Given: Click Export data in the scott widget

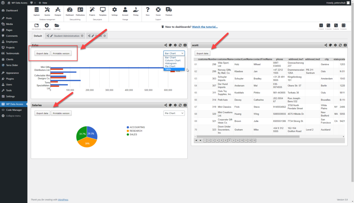Looking at the screenshot, I should coord(202,53).
